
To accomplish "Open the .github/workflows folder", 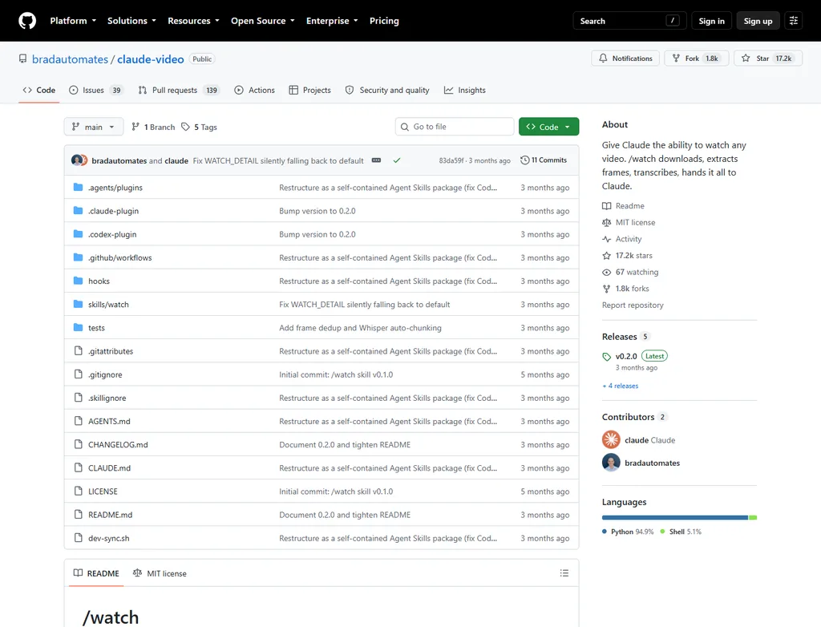I will [x=120, y=257].
